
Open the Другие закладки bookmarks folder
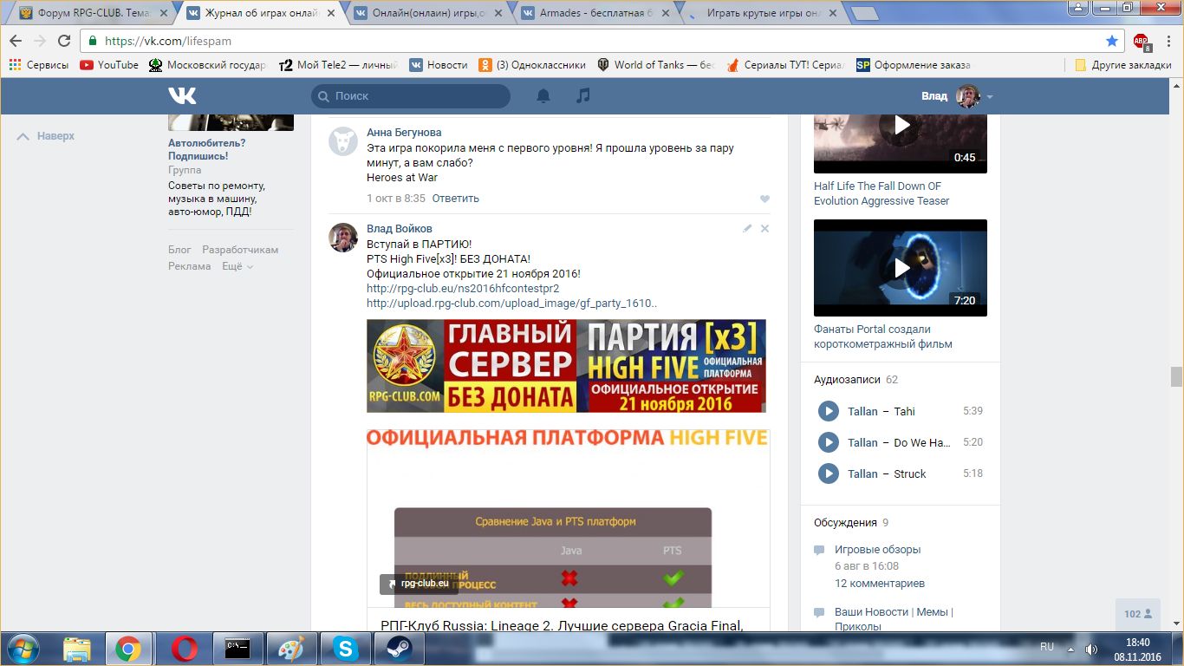click(x=1122, y=65)
